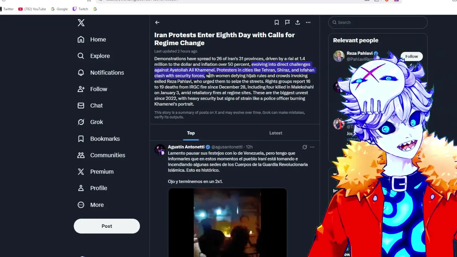Click the search magnifier icon

pyautogui.click(x=335, y=22)
